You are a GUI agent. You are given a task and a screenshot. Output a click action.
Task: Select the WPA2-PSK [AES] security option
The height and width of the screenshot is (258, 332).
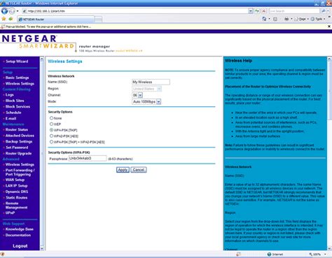tap(51, 136)
